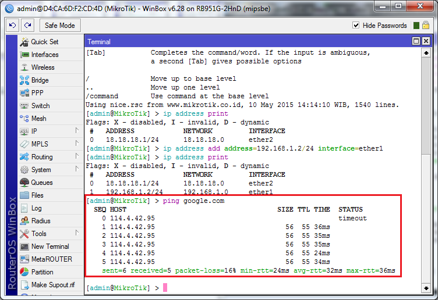Click the Tools wrench icon
This screenshot has height=300, width=438.
[24, 234]
